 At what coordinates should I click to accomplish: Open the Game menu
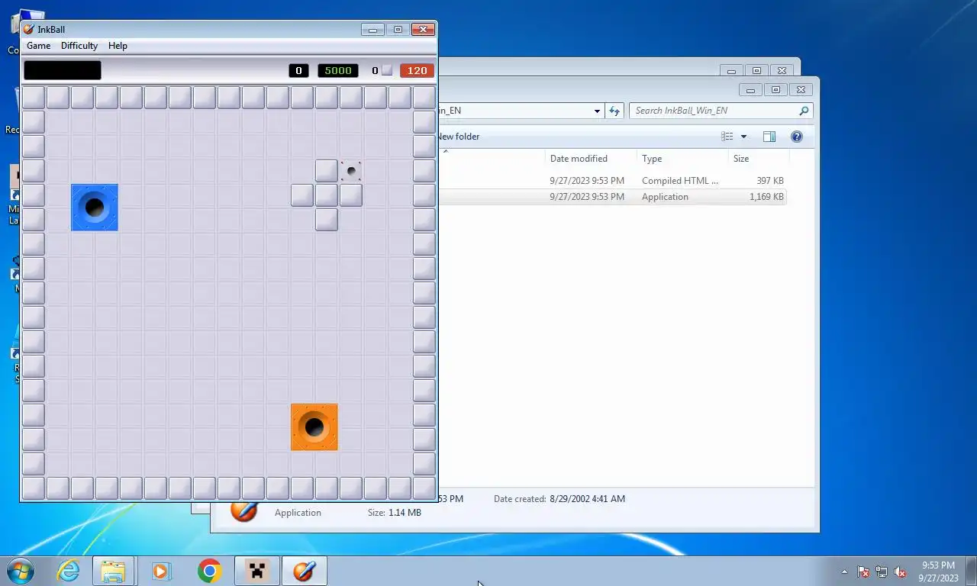tap(39, 46)
